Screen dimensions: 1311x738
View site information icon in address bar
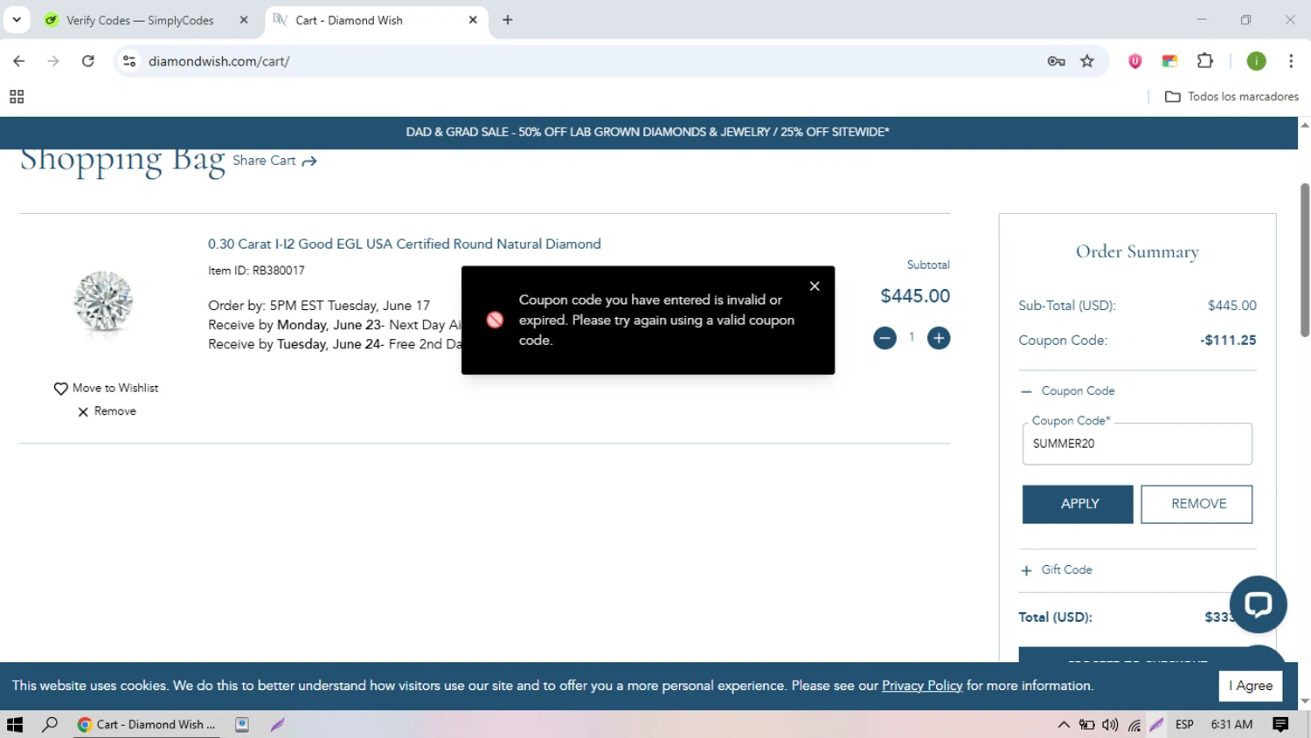[x=129, y=61]
